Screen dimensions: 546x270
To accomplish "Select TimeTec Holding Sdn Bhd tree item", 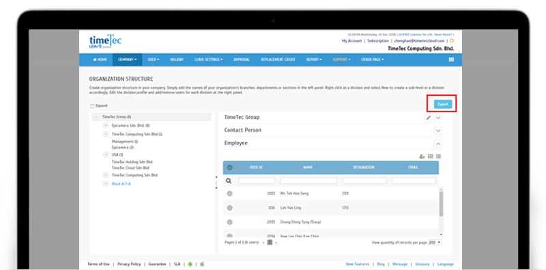I will (x=132, y=162).
